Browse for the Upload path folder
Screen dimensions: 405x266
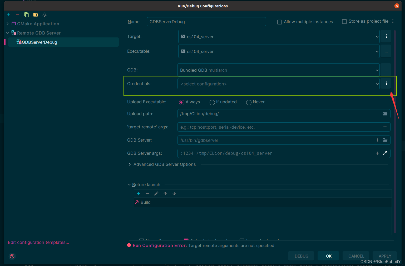pyautogui.click(x=385, y=114)
